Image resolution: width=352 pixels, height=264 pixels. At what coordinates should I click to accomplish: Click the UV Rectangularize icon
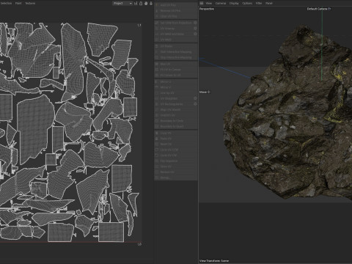(157, 104)
